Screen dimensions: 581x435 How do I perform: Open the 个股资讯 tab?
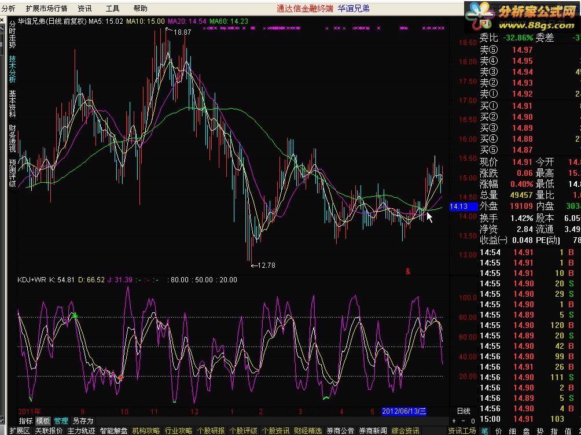[x=275, y=430]
